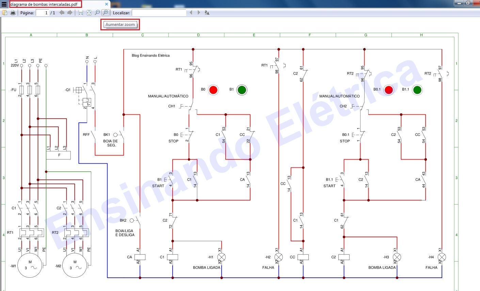
Task: Find the previous search match
Action: 191,12
